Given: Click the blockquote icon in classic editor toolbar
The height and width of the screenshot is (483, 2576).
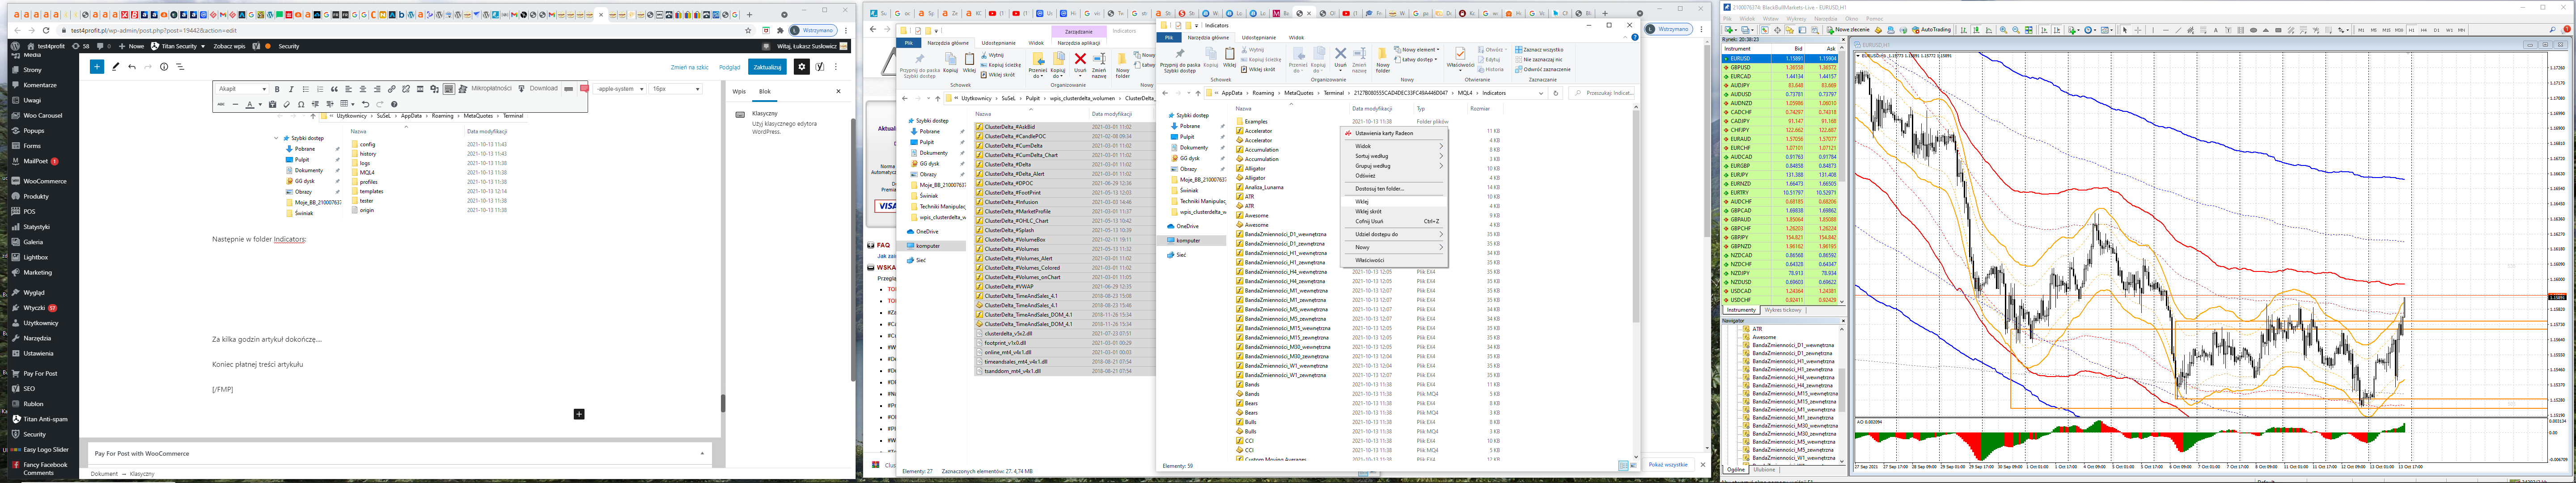Looking at the screenshot, I should (335, 89).
